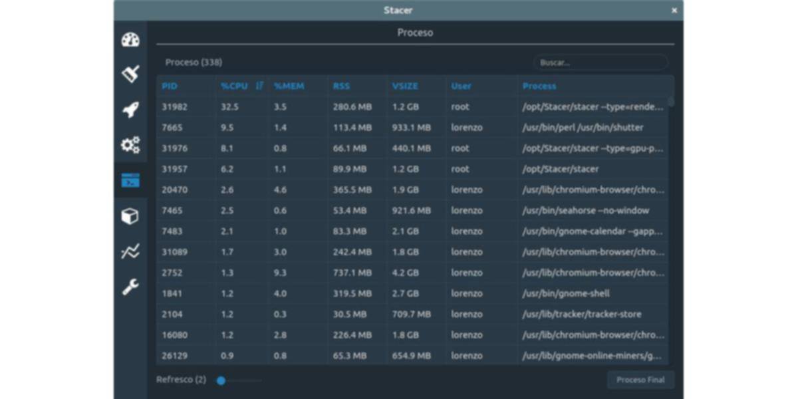
Task: Sort by the VSIZE column header
Action: [x=405, y=86]
